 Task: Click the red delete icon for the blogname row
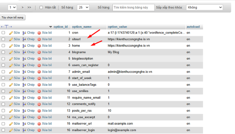(39, 52)
